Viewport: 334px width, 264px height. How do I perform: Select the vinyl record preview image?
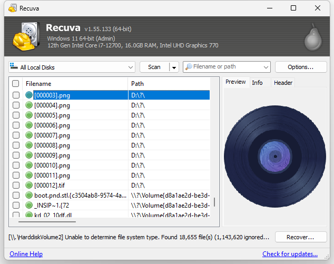tap(275, 157)
